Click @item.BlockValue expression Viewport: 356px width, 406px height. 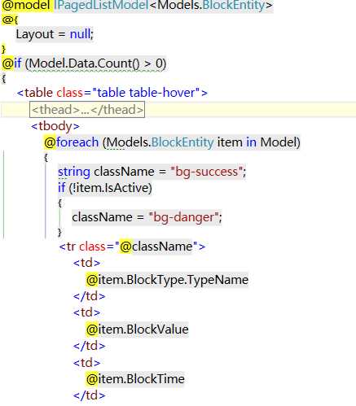pyautogui.click(x=138, y=330)
